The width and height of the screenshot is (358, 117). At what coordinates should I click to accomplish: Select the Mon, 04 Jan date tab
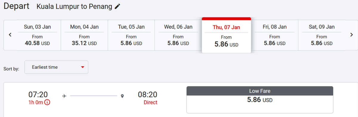pos(84,35)
